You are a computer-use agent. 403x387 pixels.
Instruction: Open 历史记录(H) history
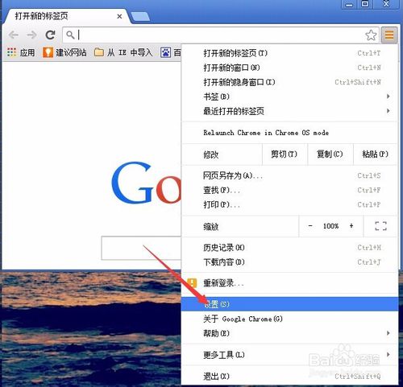(x=289, y=248)
